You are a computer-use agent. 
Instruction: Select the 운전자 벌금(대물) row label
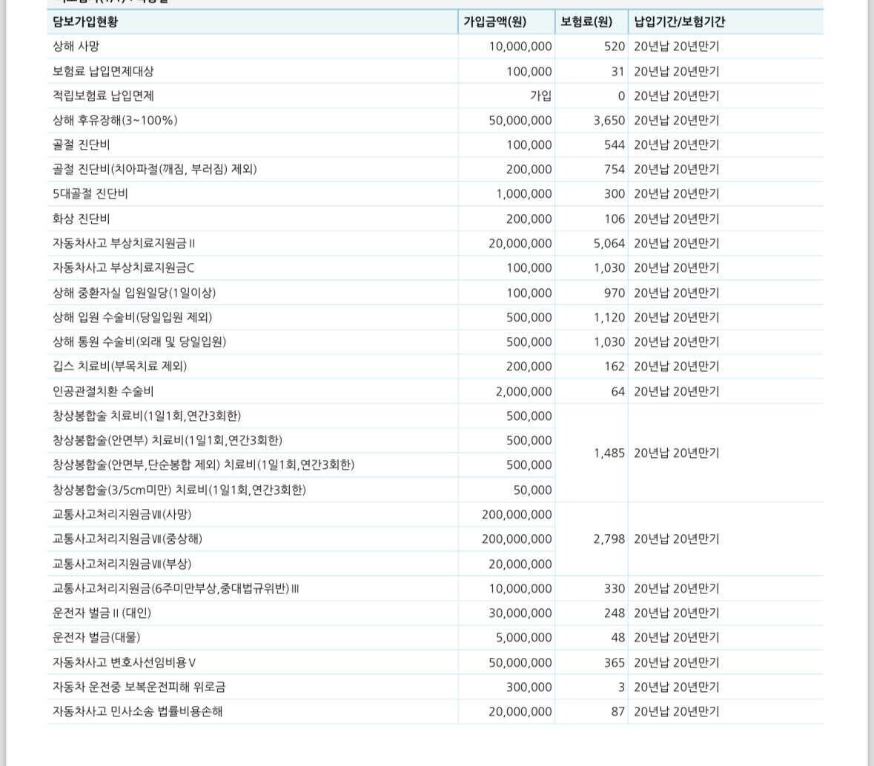click(96, 637)
